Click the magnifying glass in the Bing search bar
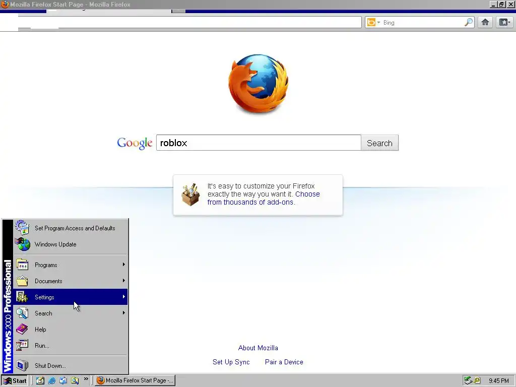This screenshot has height=387, width=516. coord(468,22)
